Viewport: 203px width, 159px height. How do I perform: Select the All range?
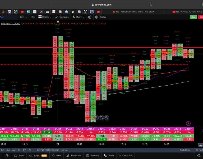point(30,150)
